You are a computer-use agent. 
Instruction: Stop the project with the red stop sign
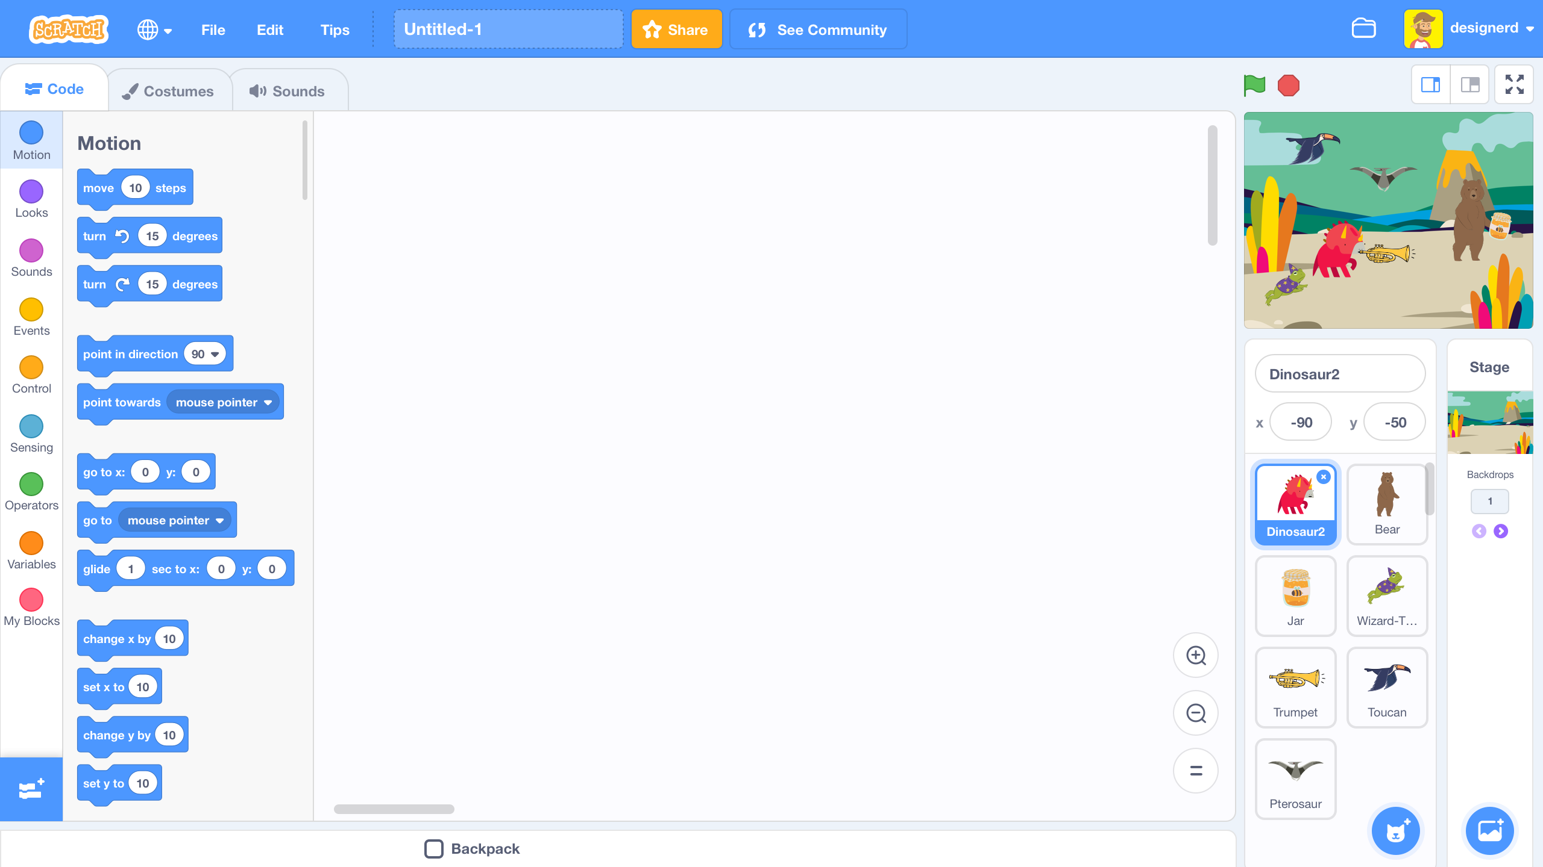tap(1287, 86)
